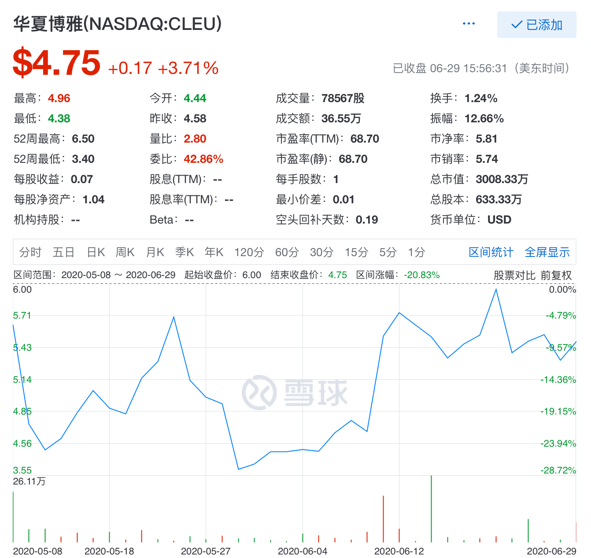This screenshot has height=558, width=591.
Task: Click the 空头回补天数 value 0.19
Action: click(367, 220)
